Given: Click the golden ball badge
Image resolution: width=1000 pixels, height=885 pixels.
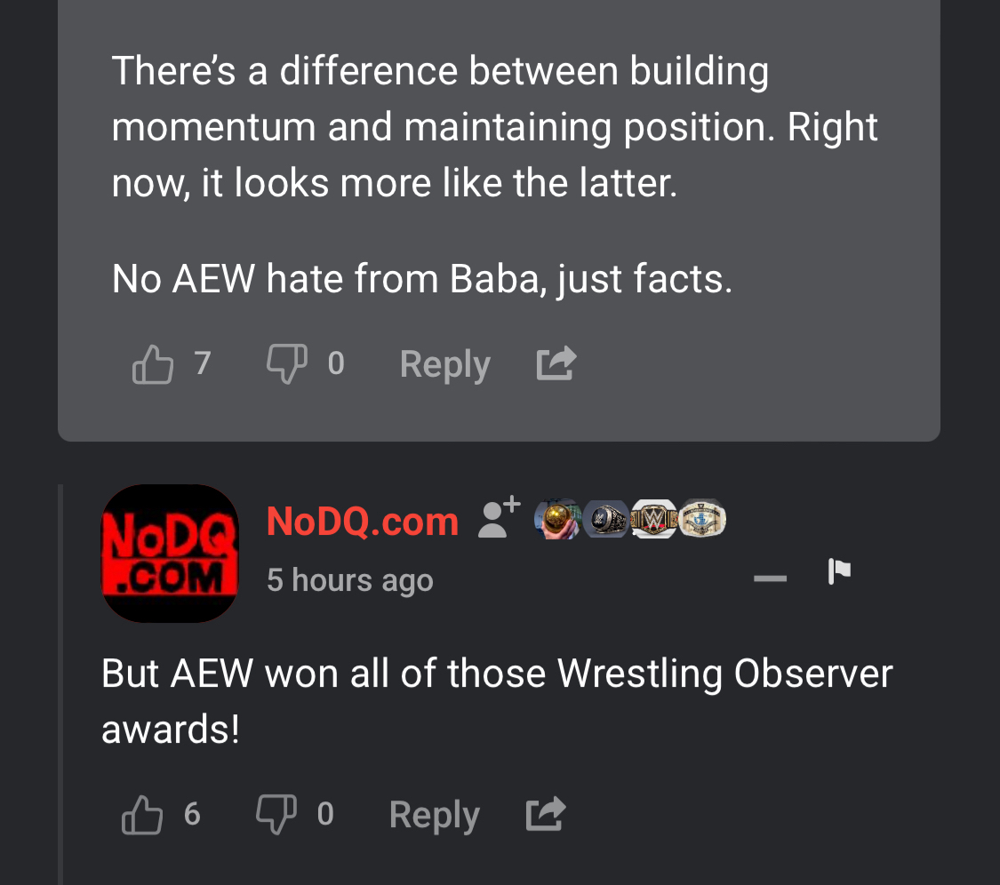Looking at the screenshot, I should click(557, 519).
